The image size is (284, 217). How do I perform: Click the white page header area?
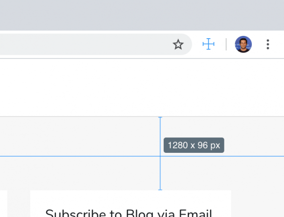(x=142, y=88)
